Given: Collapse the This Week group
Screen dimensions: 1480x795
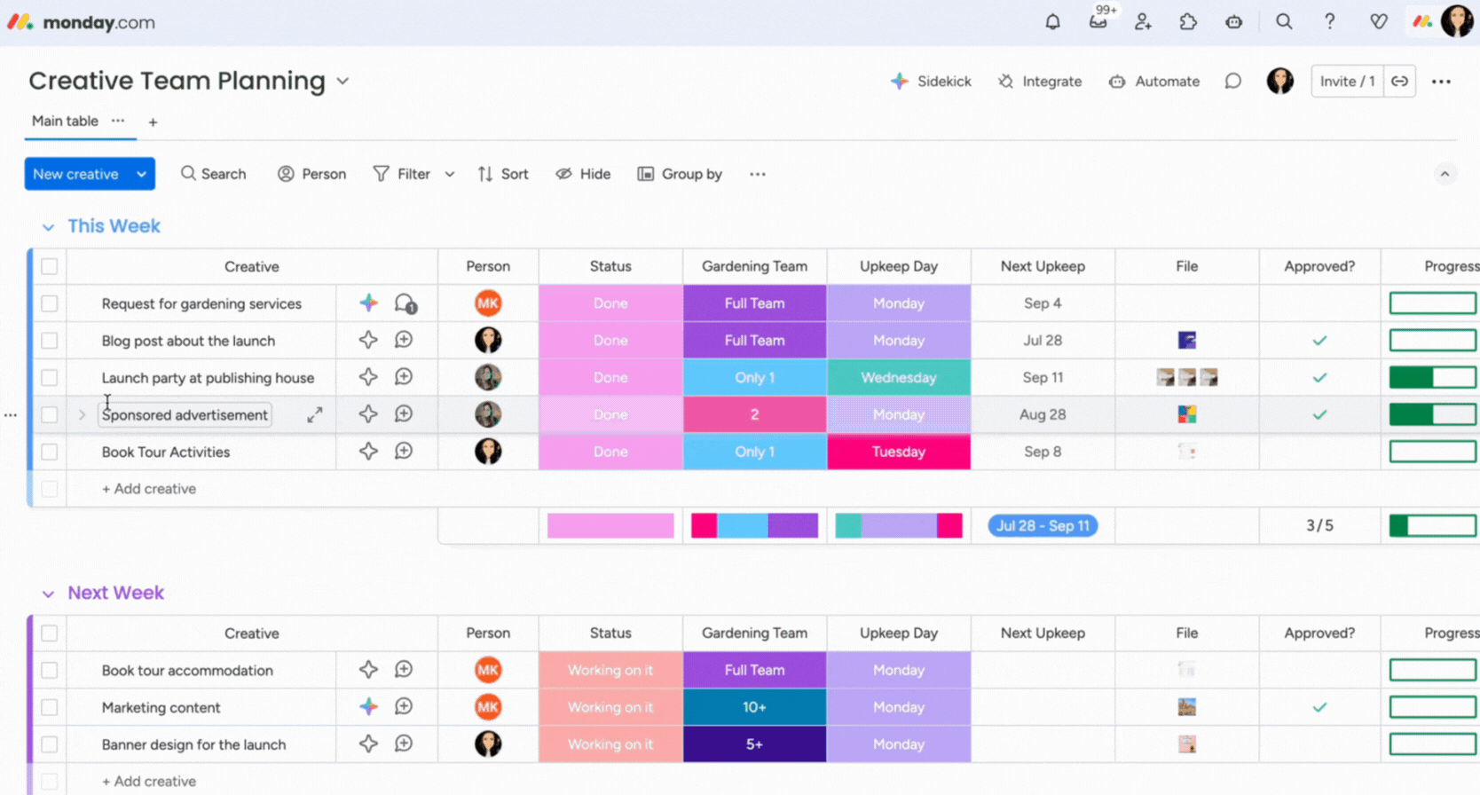Looking at the screenshot, I should [x=48, y=227].
